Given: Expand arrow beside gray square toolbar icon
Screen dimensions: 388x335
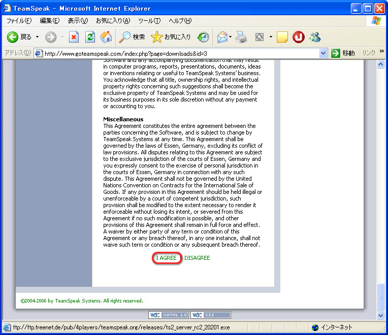Looking at the screenshot, I should pyautogui.click(x=271, y=37).
